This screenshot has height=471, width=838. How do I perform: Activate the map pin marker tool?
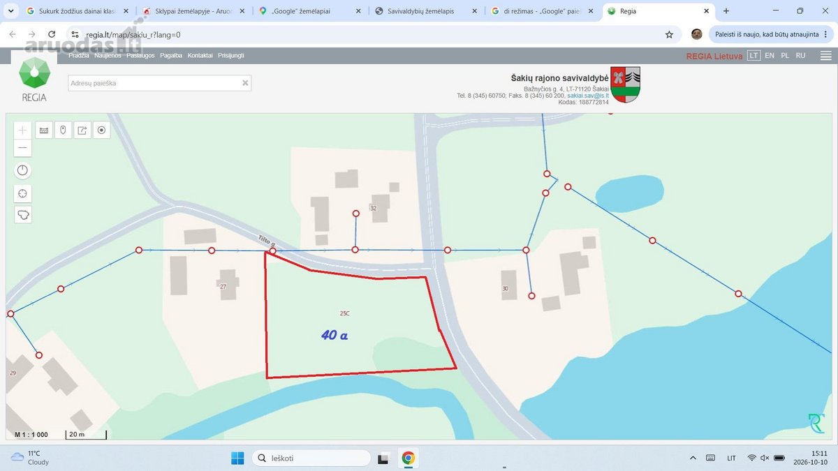coord(63,130)
